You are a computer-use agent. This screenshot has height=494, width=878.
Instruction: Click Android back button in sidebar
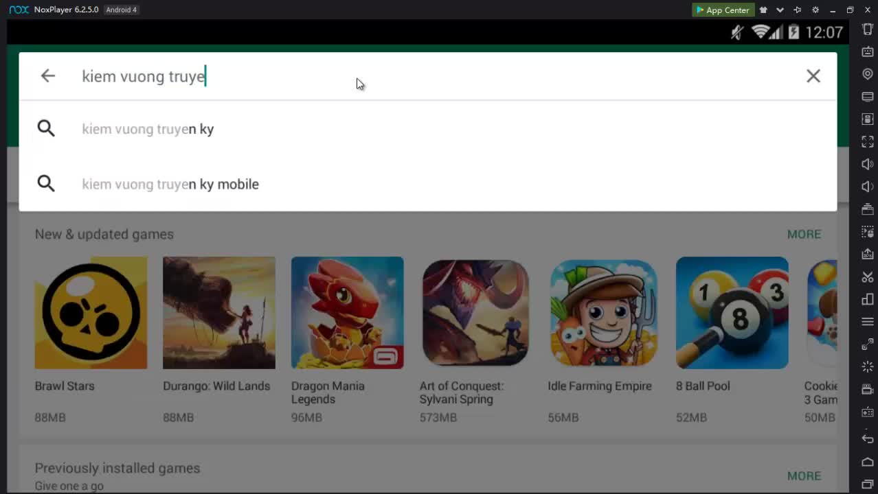868,439
